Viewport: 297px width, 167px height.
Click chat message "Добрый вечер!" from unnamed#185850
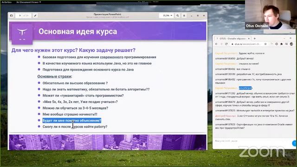pyautogui.click(x=245, y=58)
